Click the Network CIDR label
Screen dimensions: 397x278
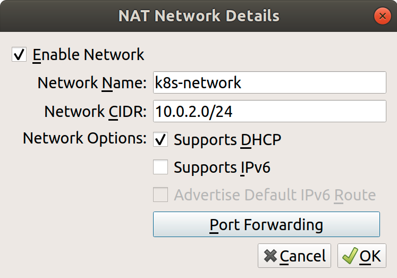[x=95, y=112]
